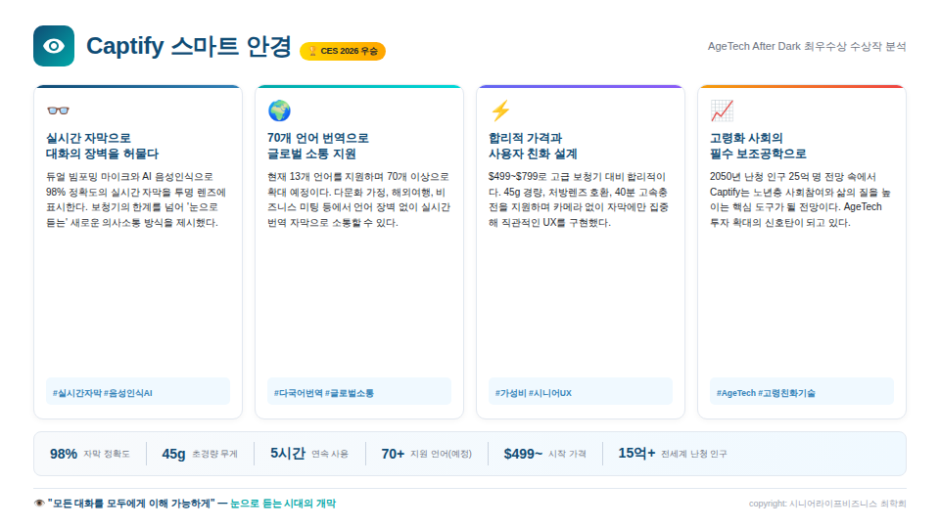Image resolution: width=940 pixels, height=528 pixels.
Task: Click the 15억+ 전세계 난청 인구 stat
Action: click(x=672, y=454)
